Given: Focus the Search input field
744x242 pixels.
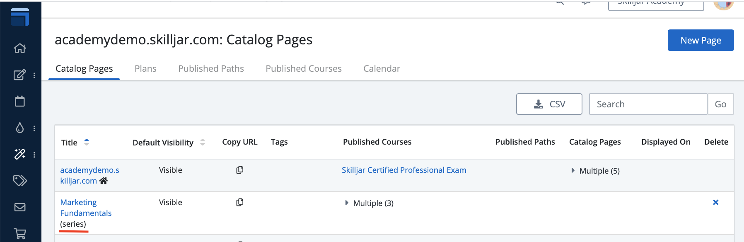Looking at the screenshot, I should [647, 104].
